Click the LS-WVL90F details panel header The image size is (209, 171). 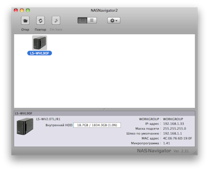(x=104, y=113)
